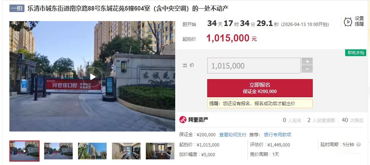The image size is (370, 165).
Task: Select the building exterior thumbnail
Action: pyautogui.click(x=92, y=151)
